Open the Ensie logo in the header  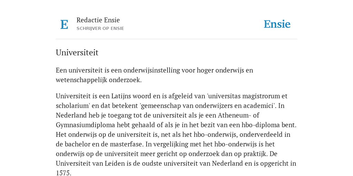point(277,24)
